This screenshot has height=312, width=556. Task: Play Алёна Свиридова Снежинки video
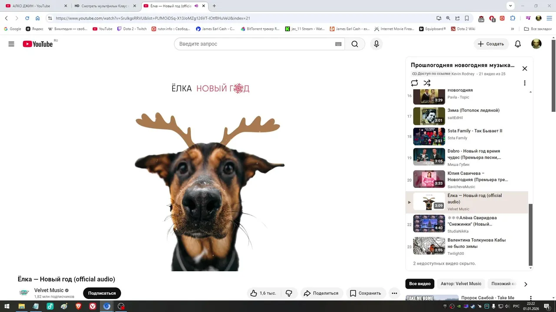[x=467, y=224]
